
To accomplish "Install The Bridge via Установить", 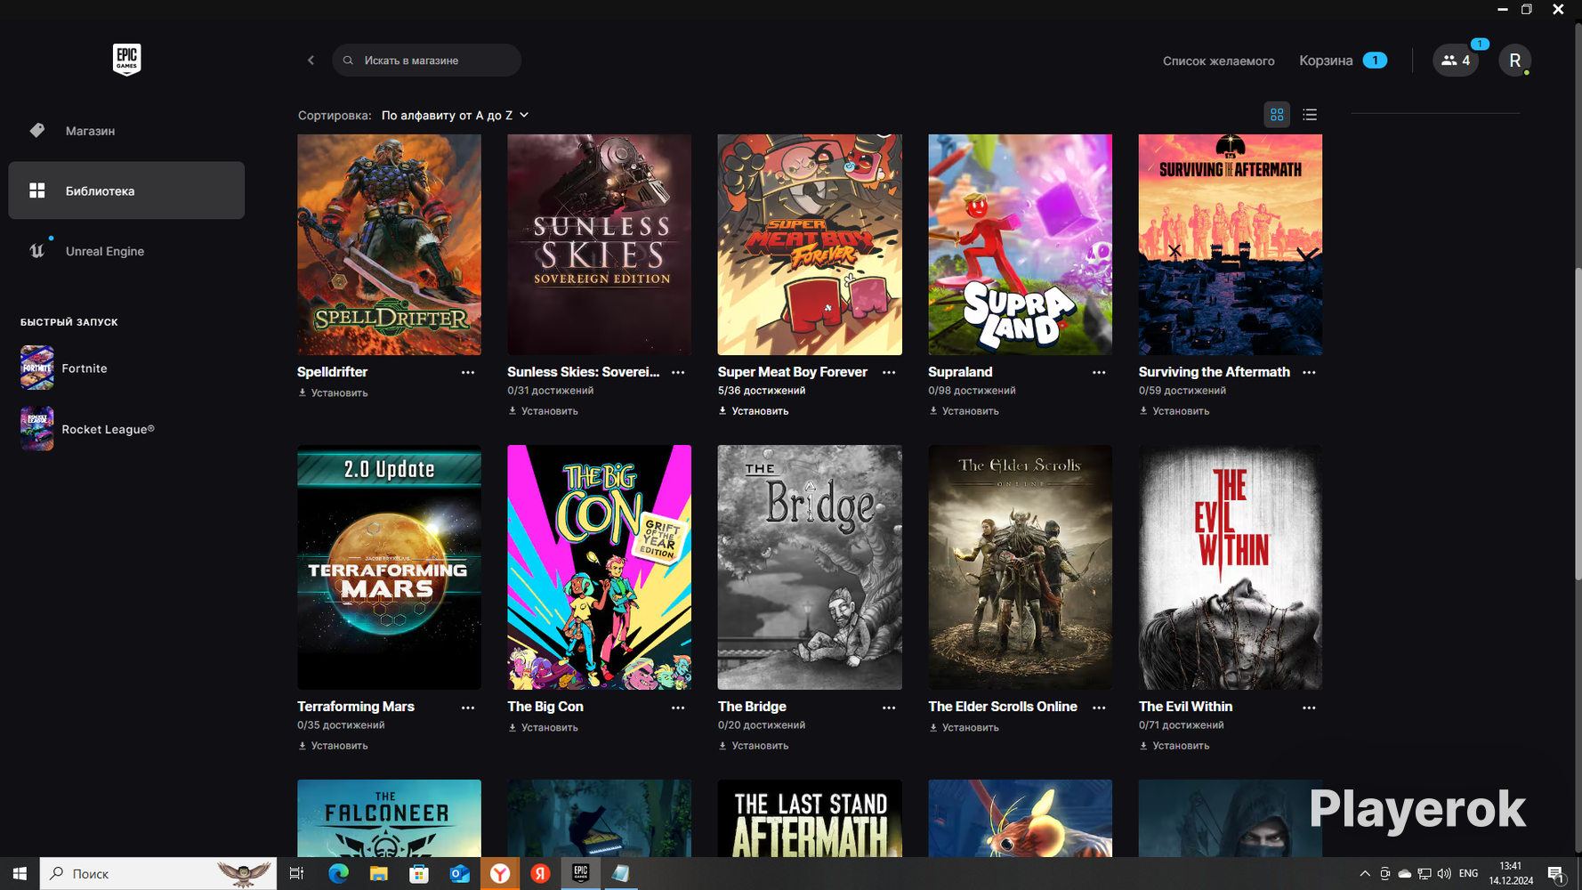I will 754,746.
